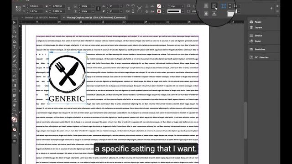Click the Flip Vertical icon
The width and height of the screenshot is (292, 164).
pos(133,11)
